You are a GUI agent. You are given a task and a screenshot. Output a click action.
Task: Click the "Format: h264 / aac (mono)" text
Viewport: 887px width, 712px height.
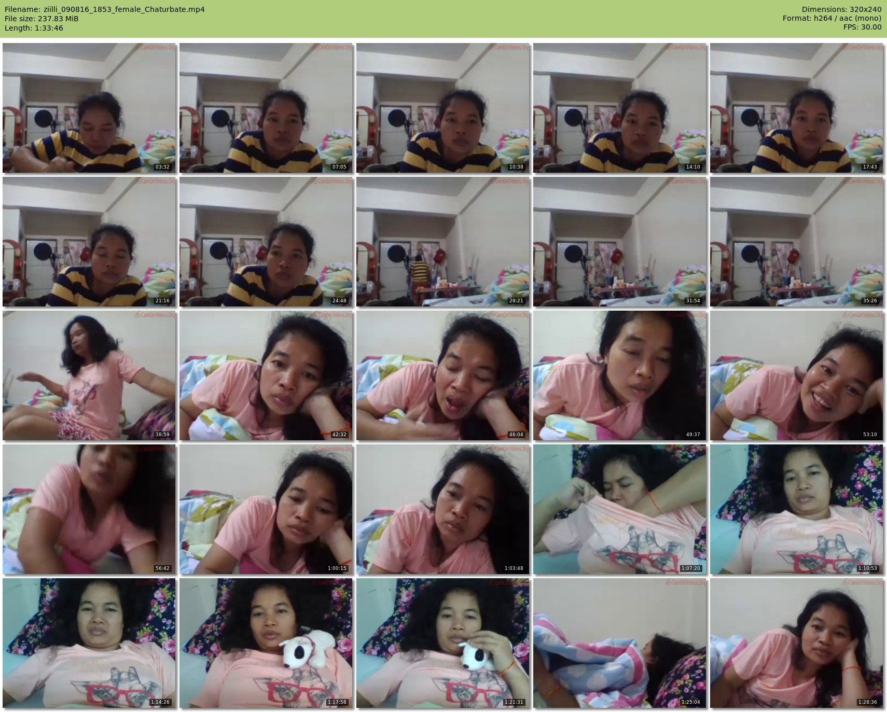point(832,18)
